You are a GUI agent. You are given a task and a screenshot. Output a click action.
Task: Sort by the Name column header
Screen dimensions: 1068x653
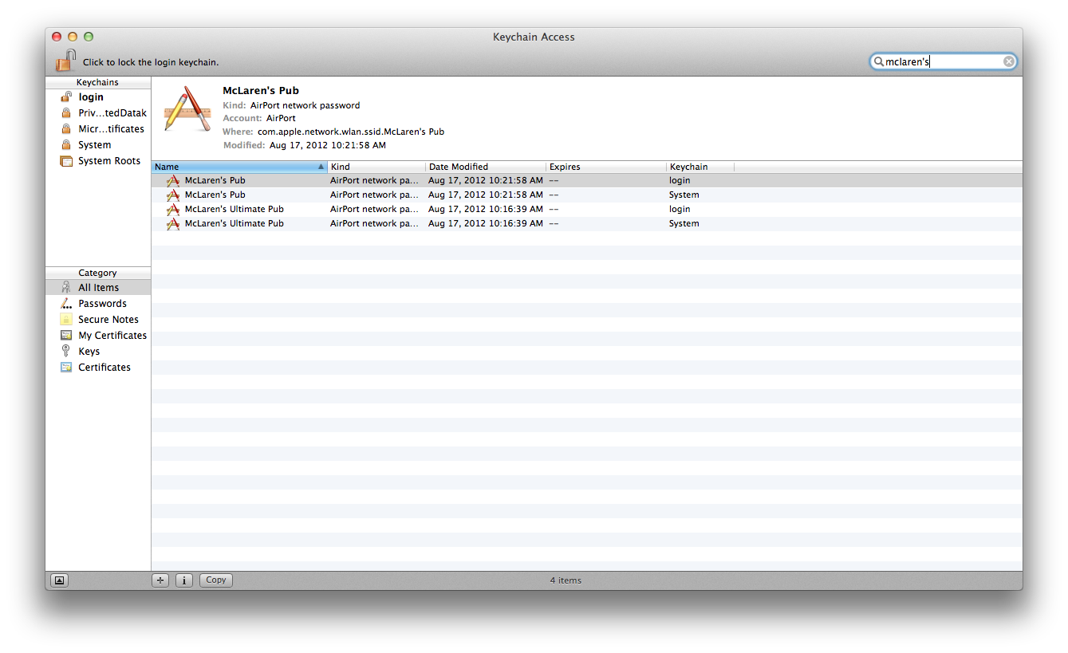pyautogui.click(x=239, y=167)
